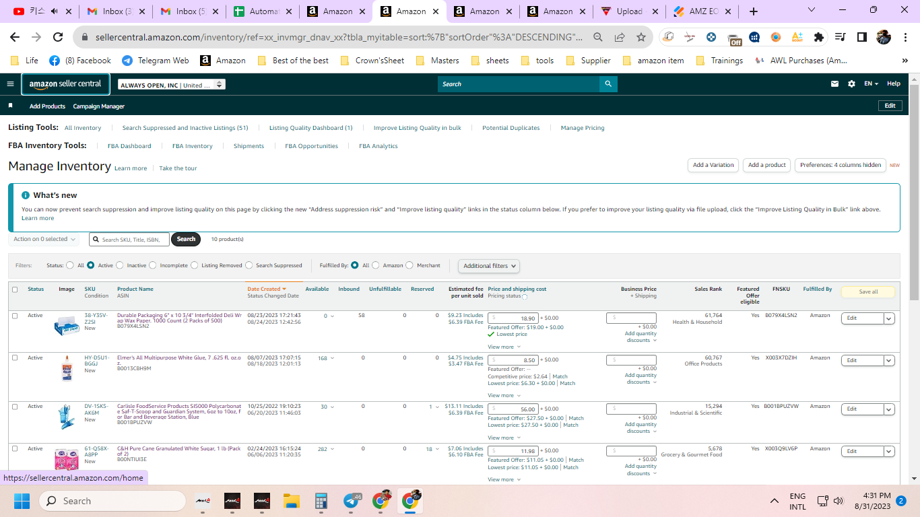Click the Amazon Seller Central logo

click(x=65, y=84)
